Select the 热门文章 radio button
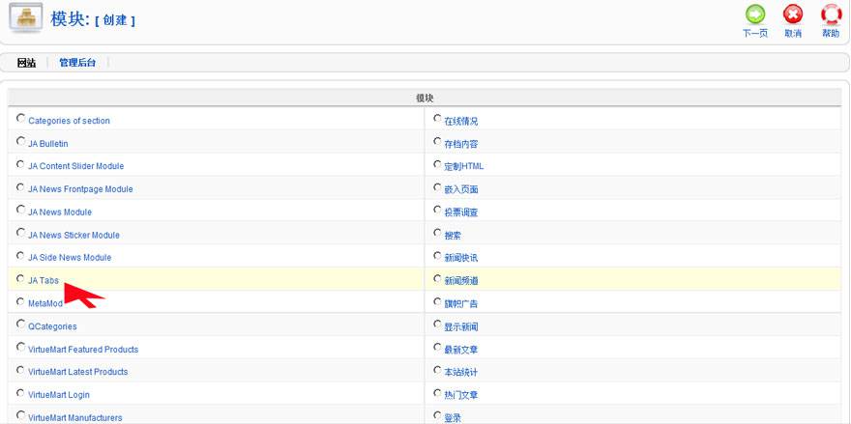851x424 pixels. point(437,392)
